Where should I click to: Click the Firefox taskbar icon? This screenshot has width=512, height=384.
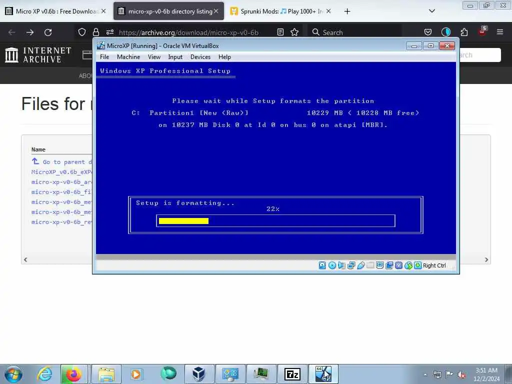[73, 374]
